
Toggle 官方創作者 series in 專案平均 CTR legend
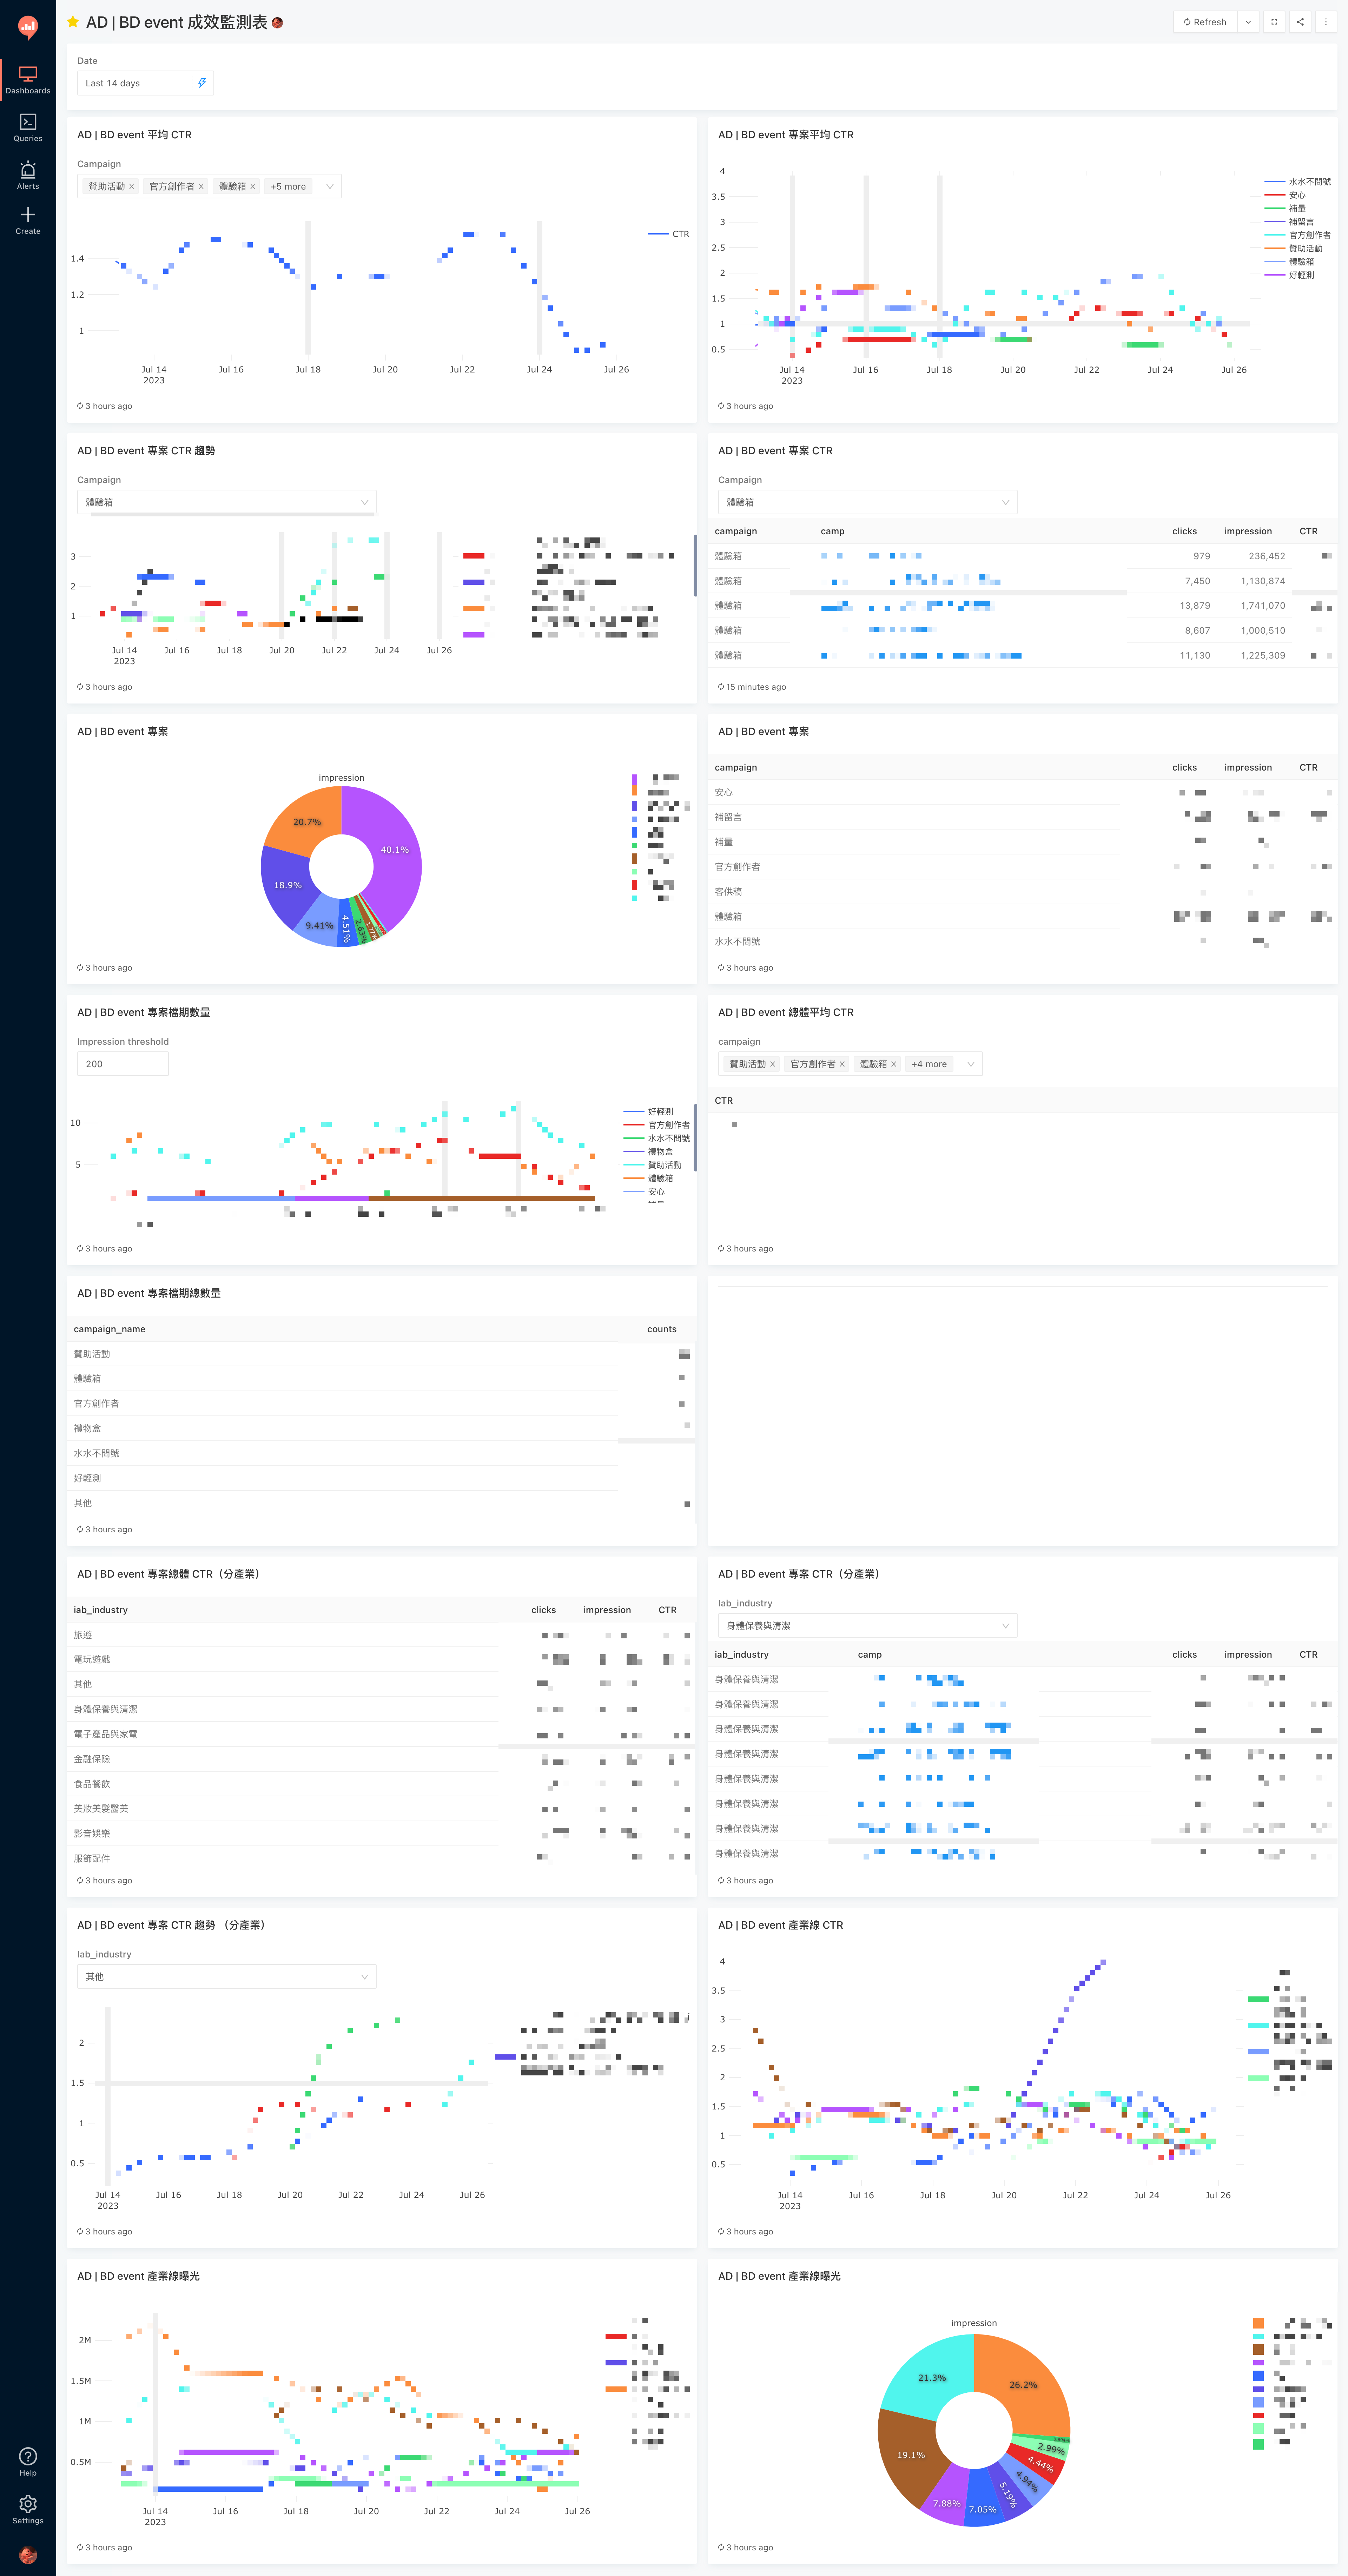point(1298,235)
